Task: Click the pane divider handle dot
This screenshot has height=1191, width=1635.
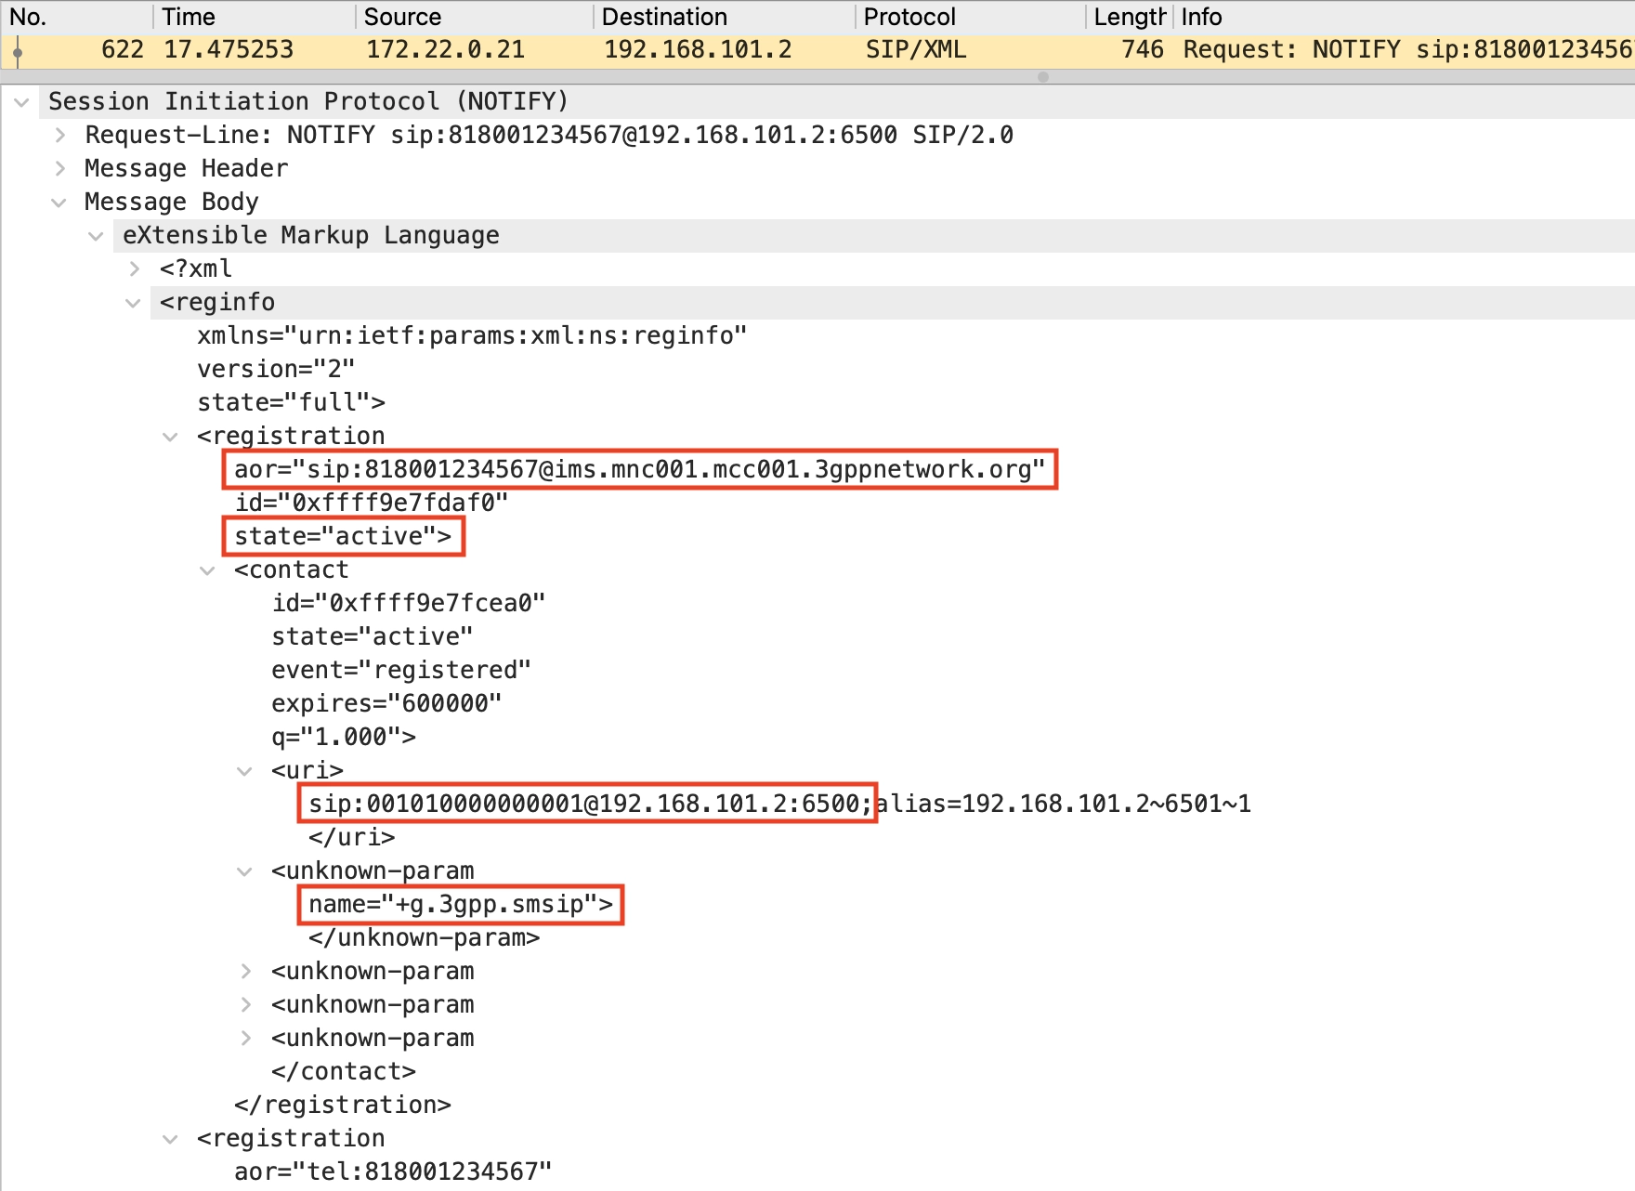Action: (1043, 77)
